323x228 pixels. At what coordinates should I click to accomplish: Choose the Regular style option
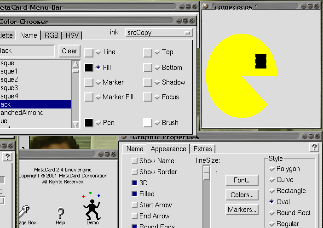272,224
